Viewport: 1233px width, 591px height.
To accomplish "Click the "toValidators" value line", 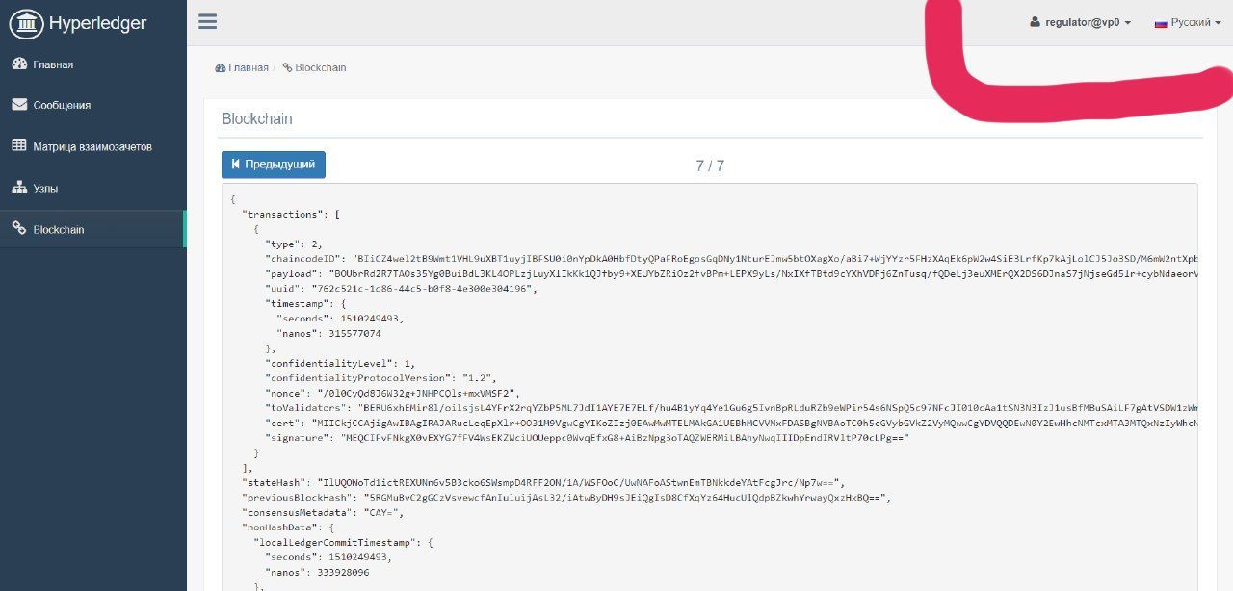I will [x=730, y=408].
